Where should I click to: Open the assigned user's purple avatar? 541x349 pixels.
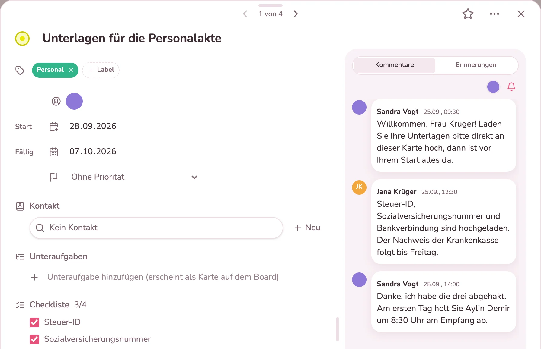[x=74, y=101]
